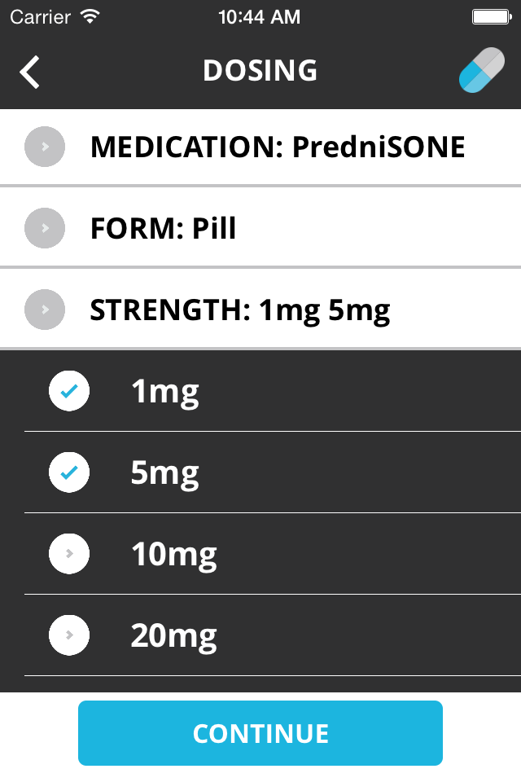Tap the blue pill capsule icon
The image size is (521, 782).
(x=482, y=70)
